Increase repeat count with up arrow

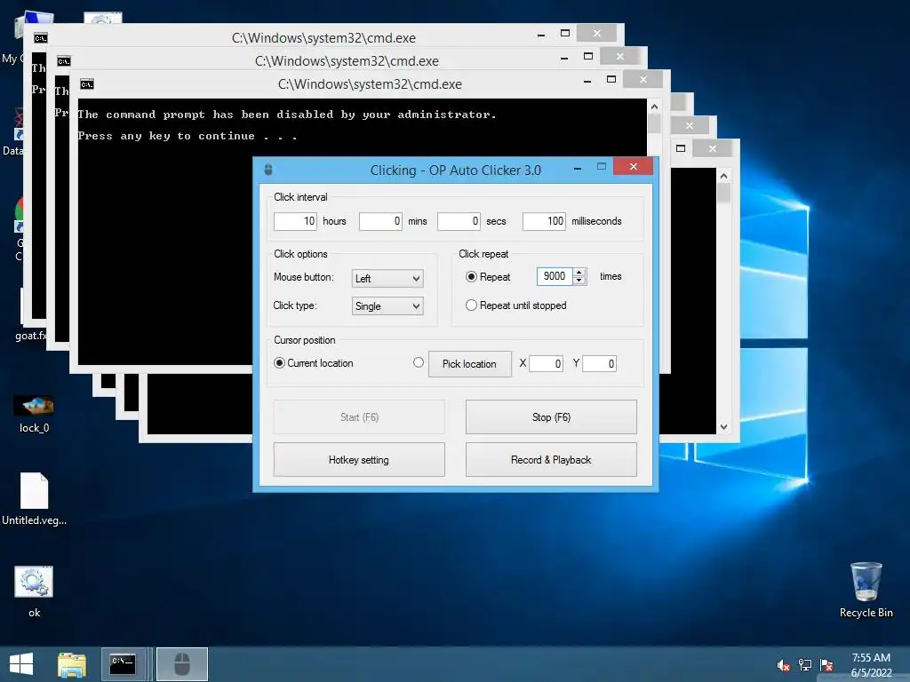[579, 272]
